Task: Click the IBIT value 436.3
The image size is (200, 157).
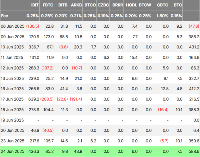Action: pos(34,151)
